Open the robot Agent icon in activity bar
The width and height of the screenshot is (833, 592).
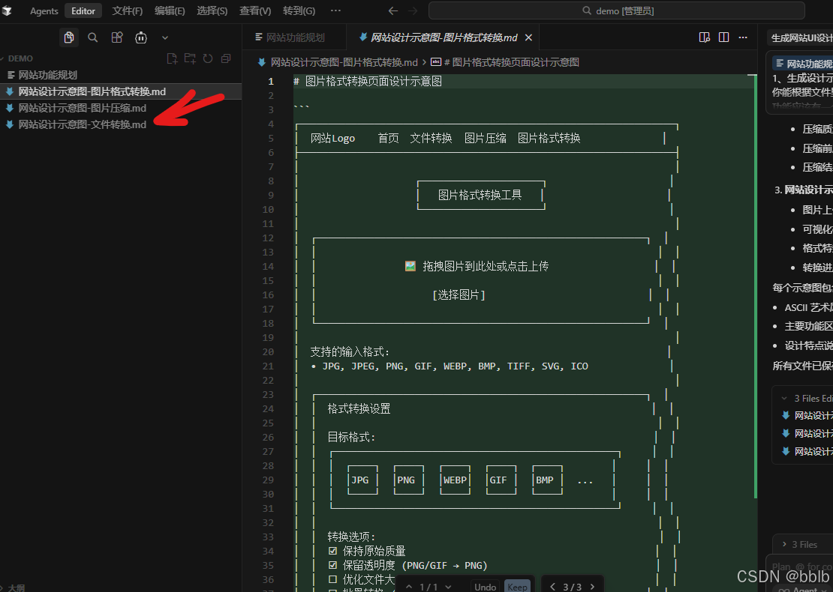point(141,37)
